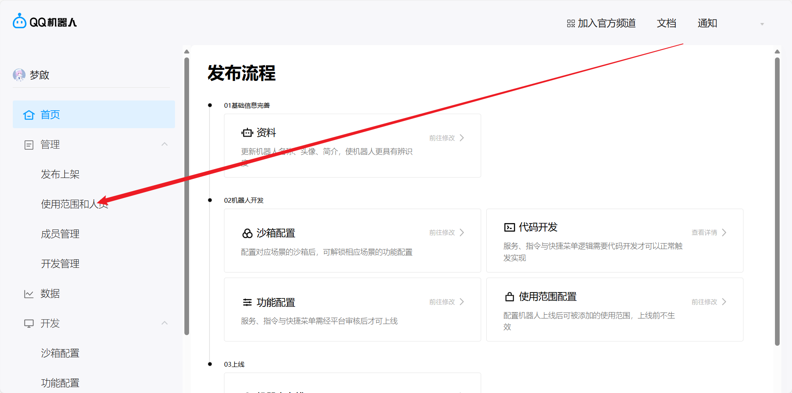This screenshot has width=792, height=393.
Task: Click the 梦啟 user avatar
Action: (x=19, y=75)
